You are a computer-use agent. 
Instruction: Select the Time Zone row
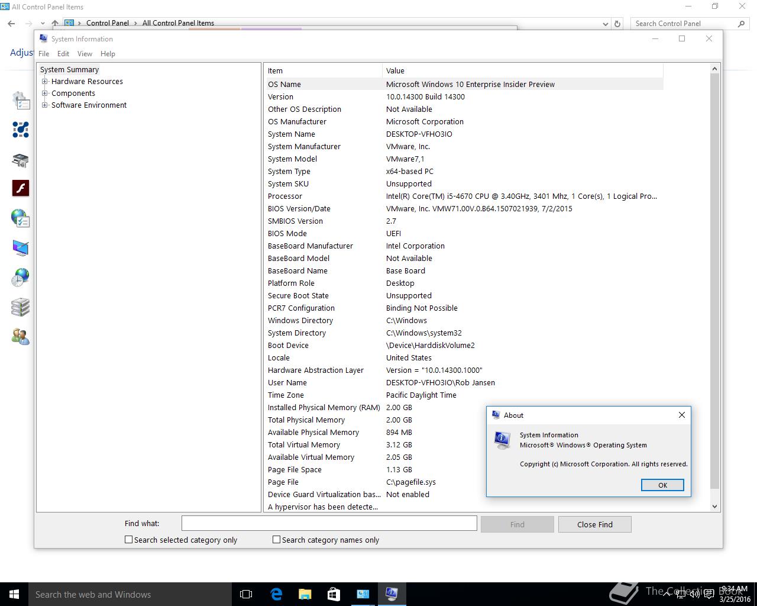point(464,395)
